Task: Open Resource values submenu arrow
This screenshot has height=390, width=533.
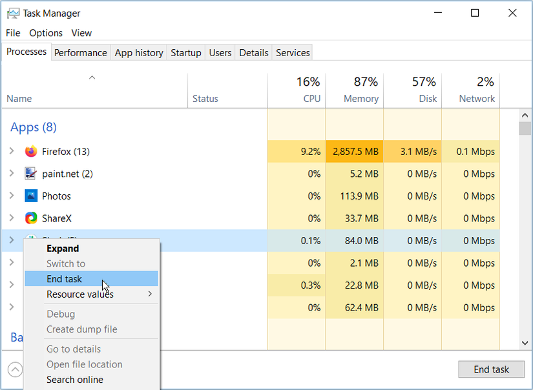Action: coord(150,294)
